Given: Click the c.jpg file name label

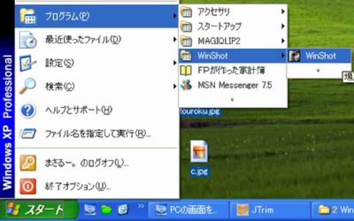Looking at the screenshot, I should tap(200, 171).
